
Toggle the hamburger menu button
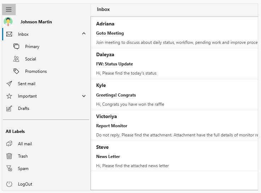[x=9, y=10]
